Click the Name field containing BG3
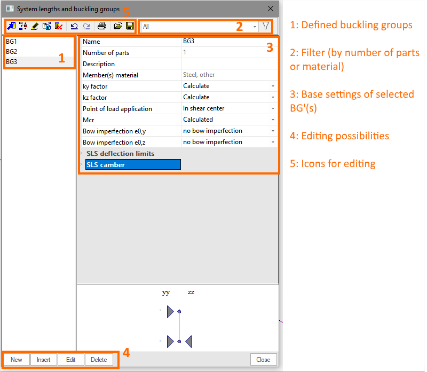The image size is (427, 372). pyautogui.click(x=228, y=41)
